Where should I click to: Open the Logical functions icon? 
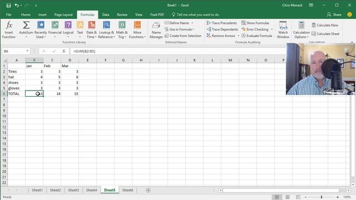68,25
